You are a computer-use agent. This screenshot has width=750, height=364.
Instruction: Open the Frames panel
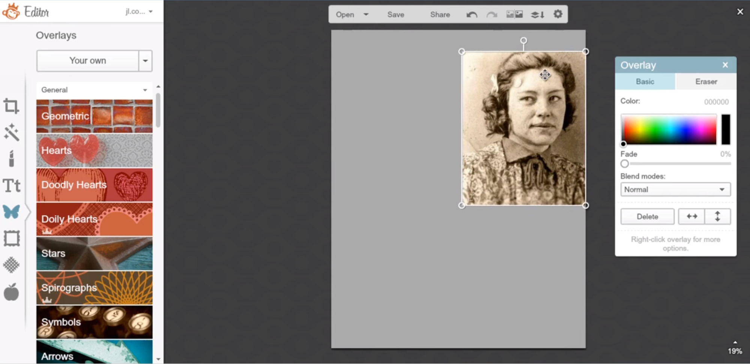[11, 238]
